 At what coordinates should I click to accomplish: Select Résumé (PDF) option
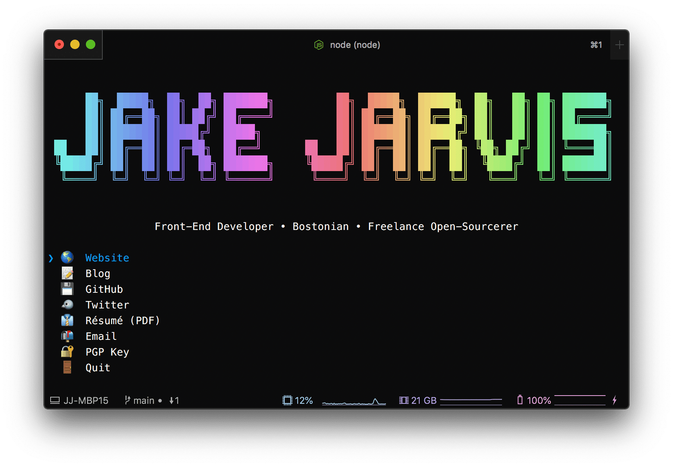pos(122,321)
